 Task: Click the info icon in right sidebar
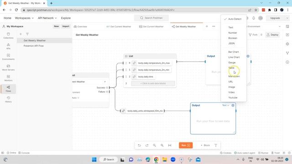pos(287,62)
